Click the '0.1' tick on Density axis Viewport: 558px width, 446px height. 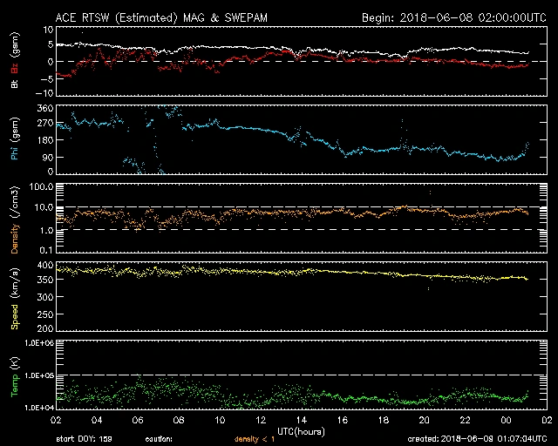coord(46,250)
